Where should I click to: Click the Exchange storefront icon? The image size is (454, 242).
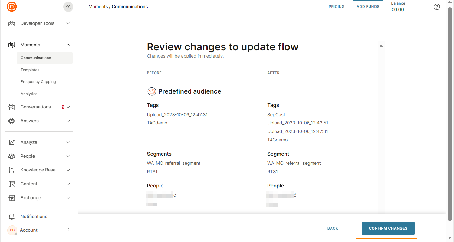coord(12,198)
